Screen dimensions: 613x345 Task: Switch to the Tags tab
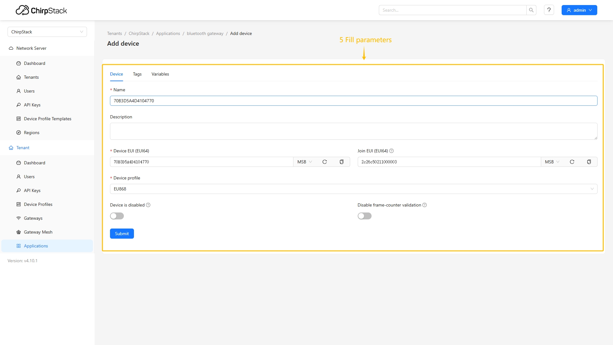(137, 74)
